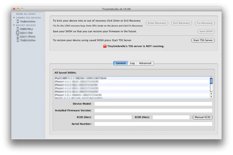Viewport: 233px width, 155px height.
Task: Click the red TSS server warning icon
Action: coord(94,46)
